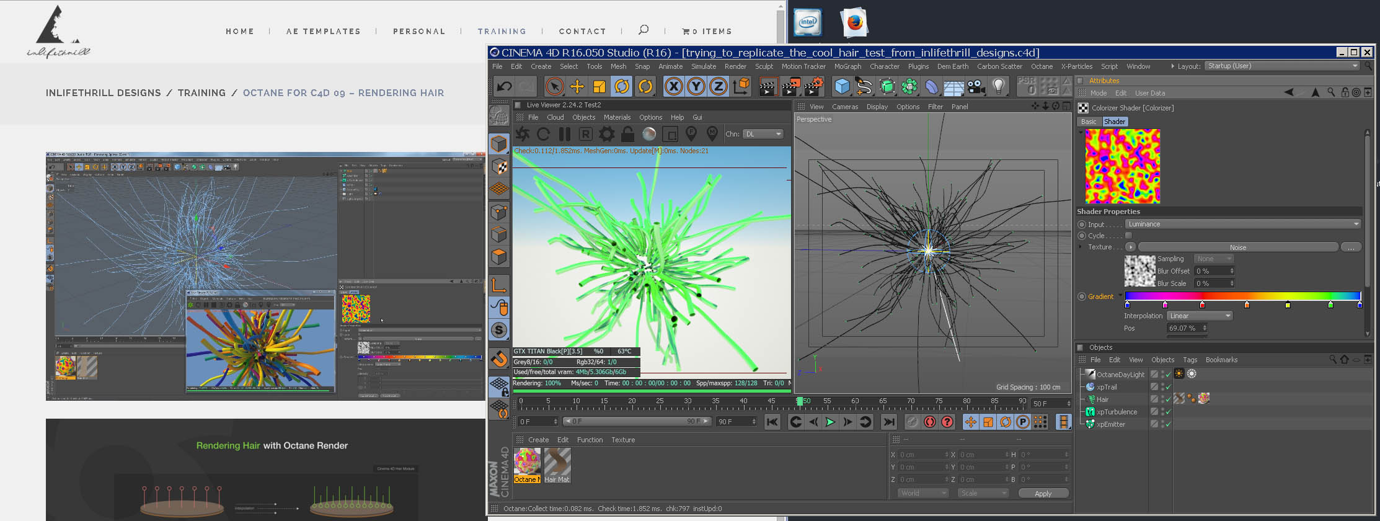
Task: Open the Chn DL channel dropdown
Action: click(x=763, y=134)
